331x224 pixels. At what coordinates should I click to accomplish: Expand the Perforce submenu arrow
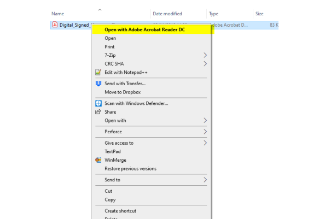(205, 132)
